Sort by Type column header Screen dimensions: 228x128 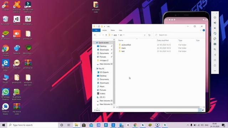pos(180,40)
